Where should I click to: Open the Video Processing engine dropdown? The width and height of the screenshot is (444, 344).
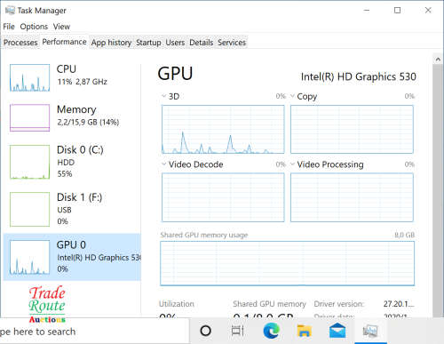coord(292,164)
